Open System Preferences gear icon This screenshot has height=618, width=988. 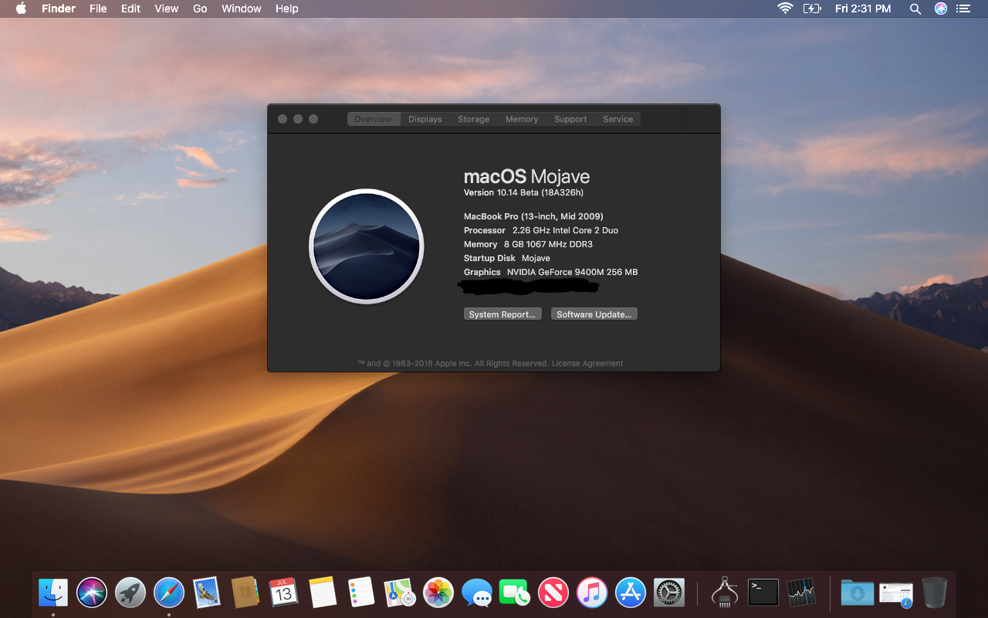pos(669,593)
